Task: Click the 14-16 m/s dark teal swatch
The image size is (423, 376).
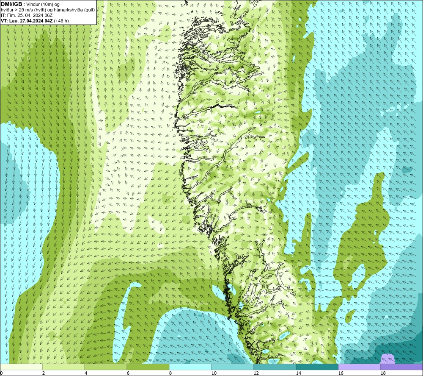Action: [317, 367]
